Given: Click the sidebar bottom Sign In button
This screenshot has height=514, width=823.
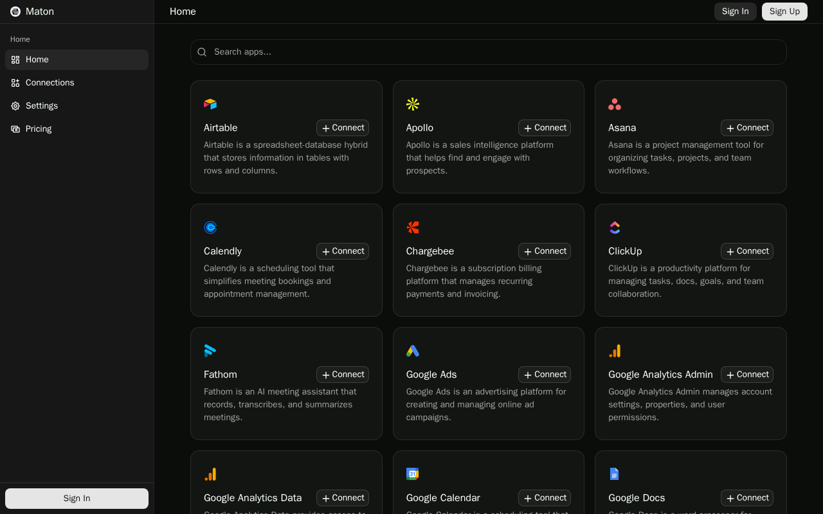Looking at the screenshot, I should (x=77, y=499).
